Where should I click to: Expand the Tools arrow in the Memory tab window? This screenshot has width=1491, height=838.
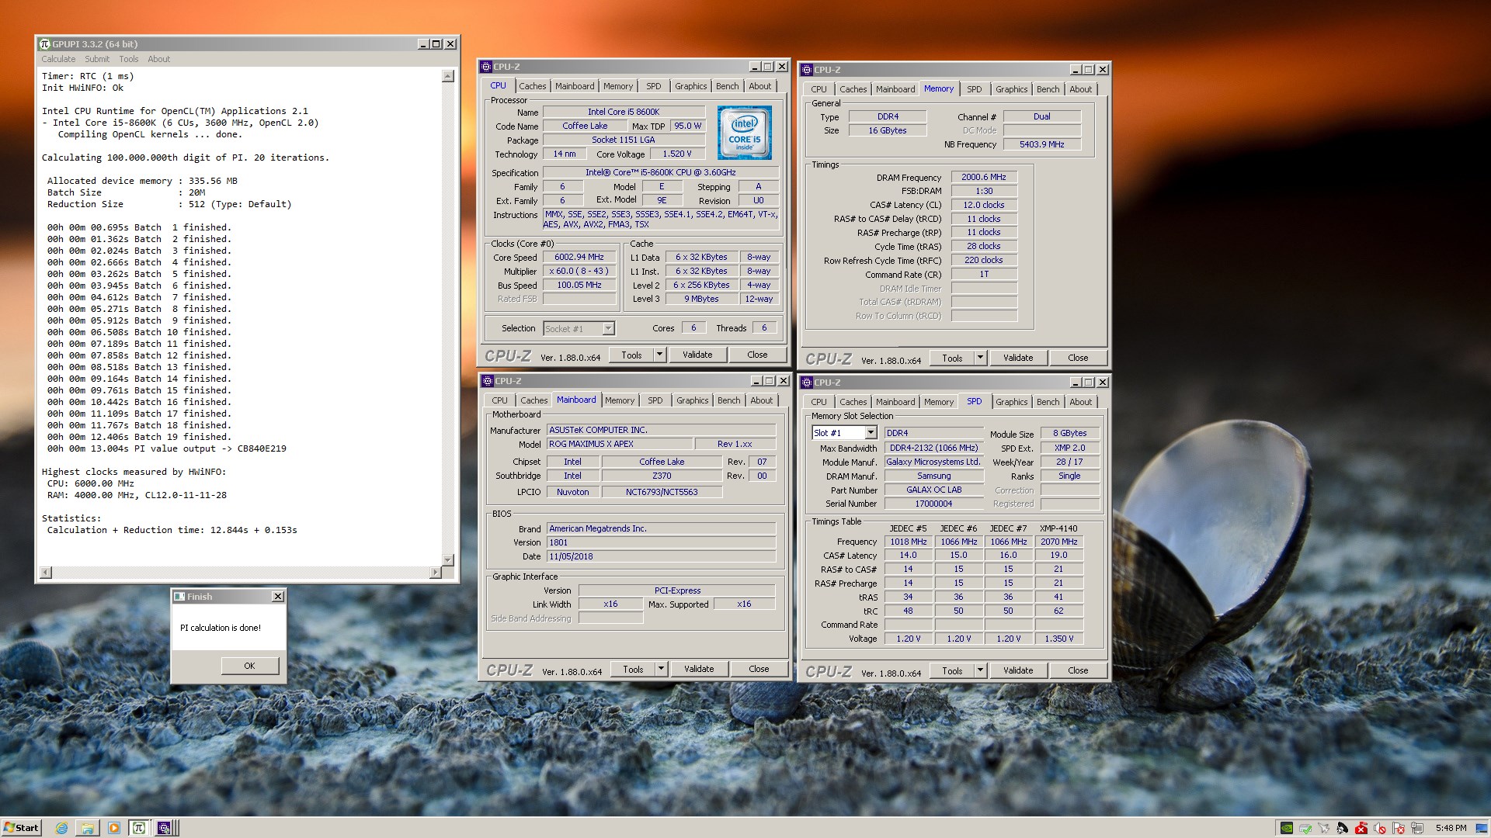coord(980,358)
